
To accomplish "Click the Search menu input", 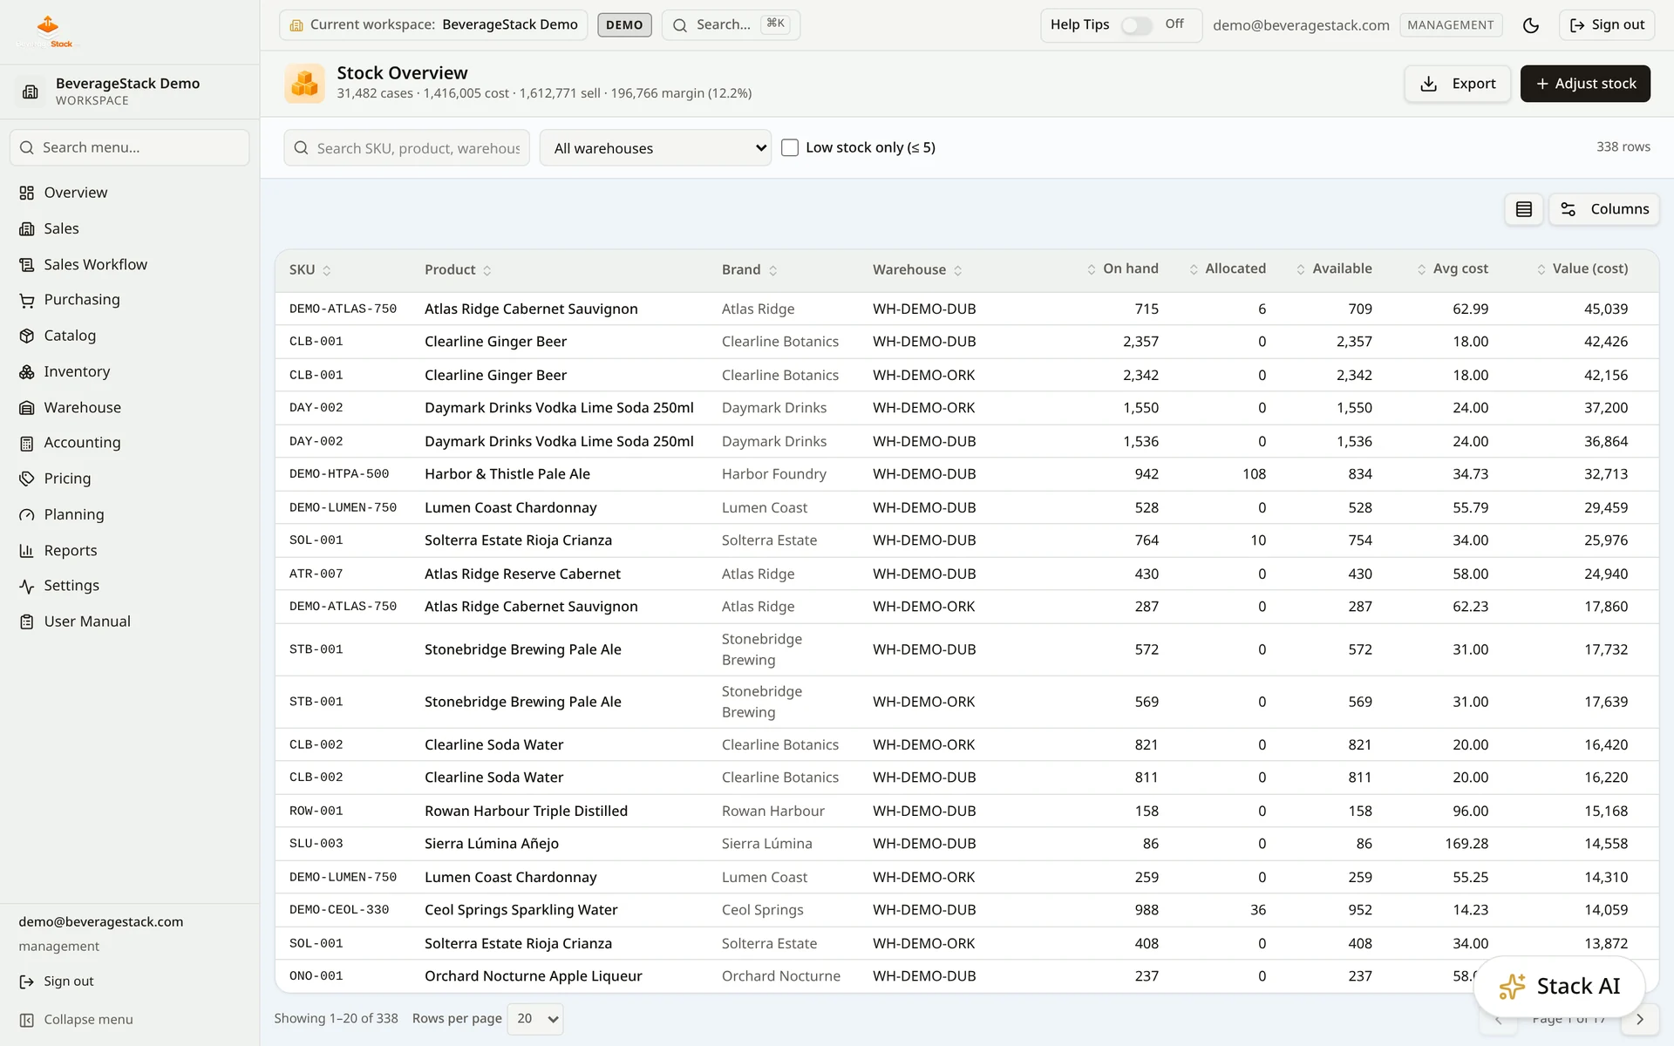I will pos(130,148).
